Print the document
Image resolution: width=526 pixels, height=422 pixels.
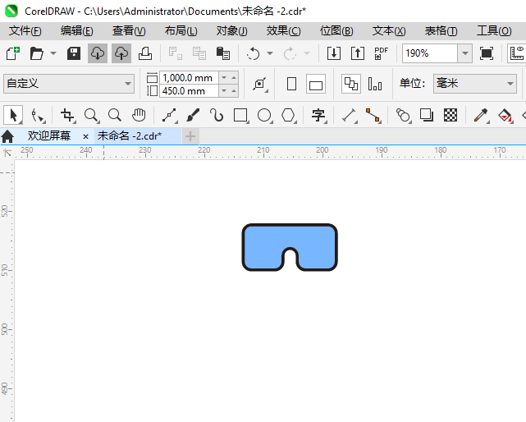[145, 53]
